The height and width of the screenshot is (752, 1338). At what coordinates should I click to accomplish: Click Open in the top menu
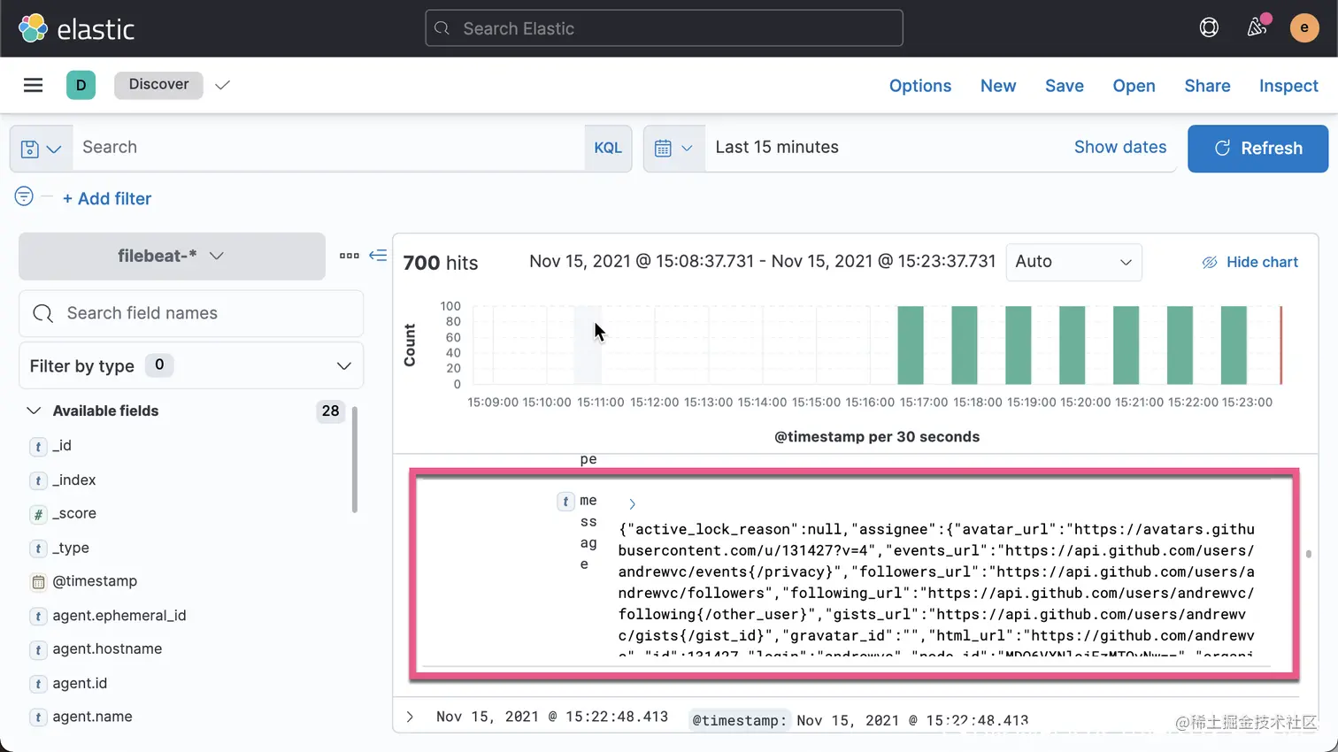coord(1134,86)
